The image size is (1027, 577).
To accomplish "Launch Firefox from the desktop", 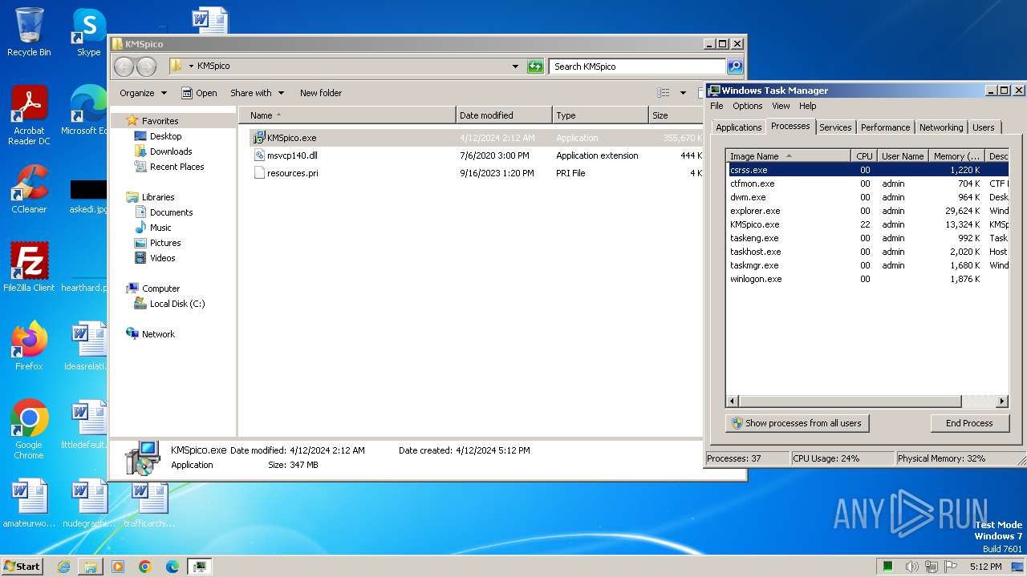I will tap(29, 346).
